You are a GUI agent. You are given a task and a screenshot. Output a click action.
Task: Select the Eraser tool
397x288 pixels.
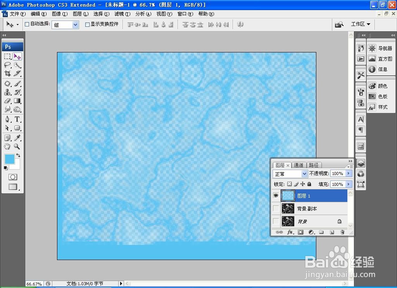point(7,101)
